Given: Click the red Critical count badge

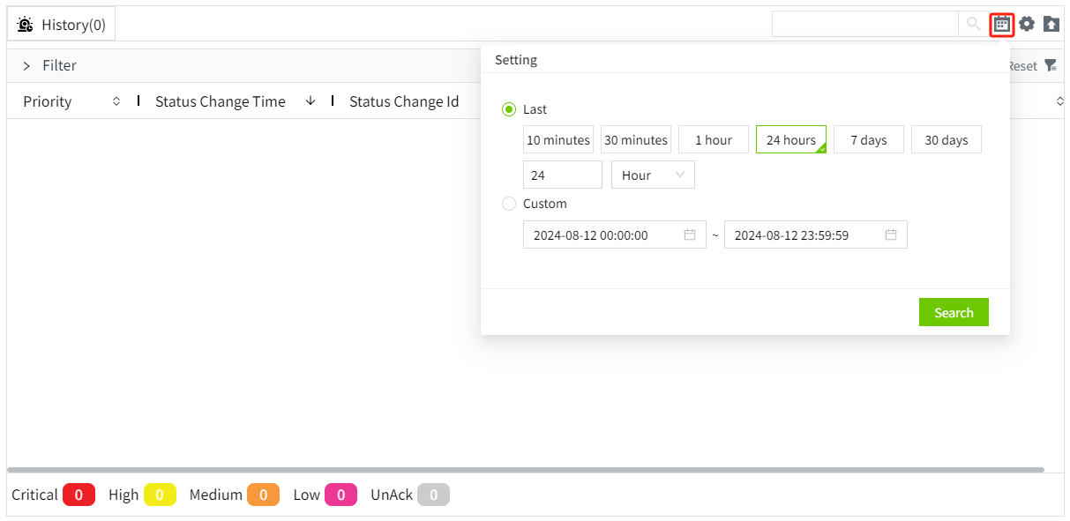Looking at the screenshot, I should (x=79, y=495).
